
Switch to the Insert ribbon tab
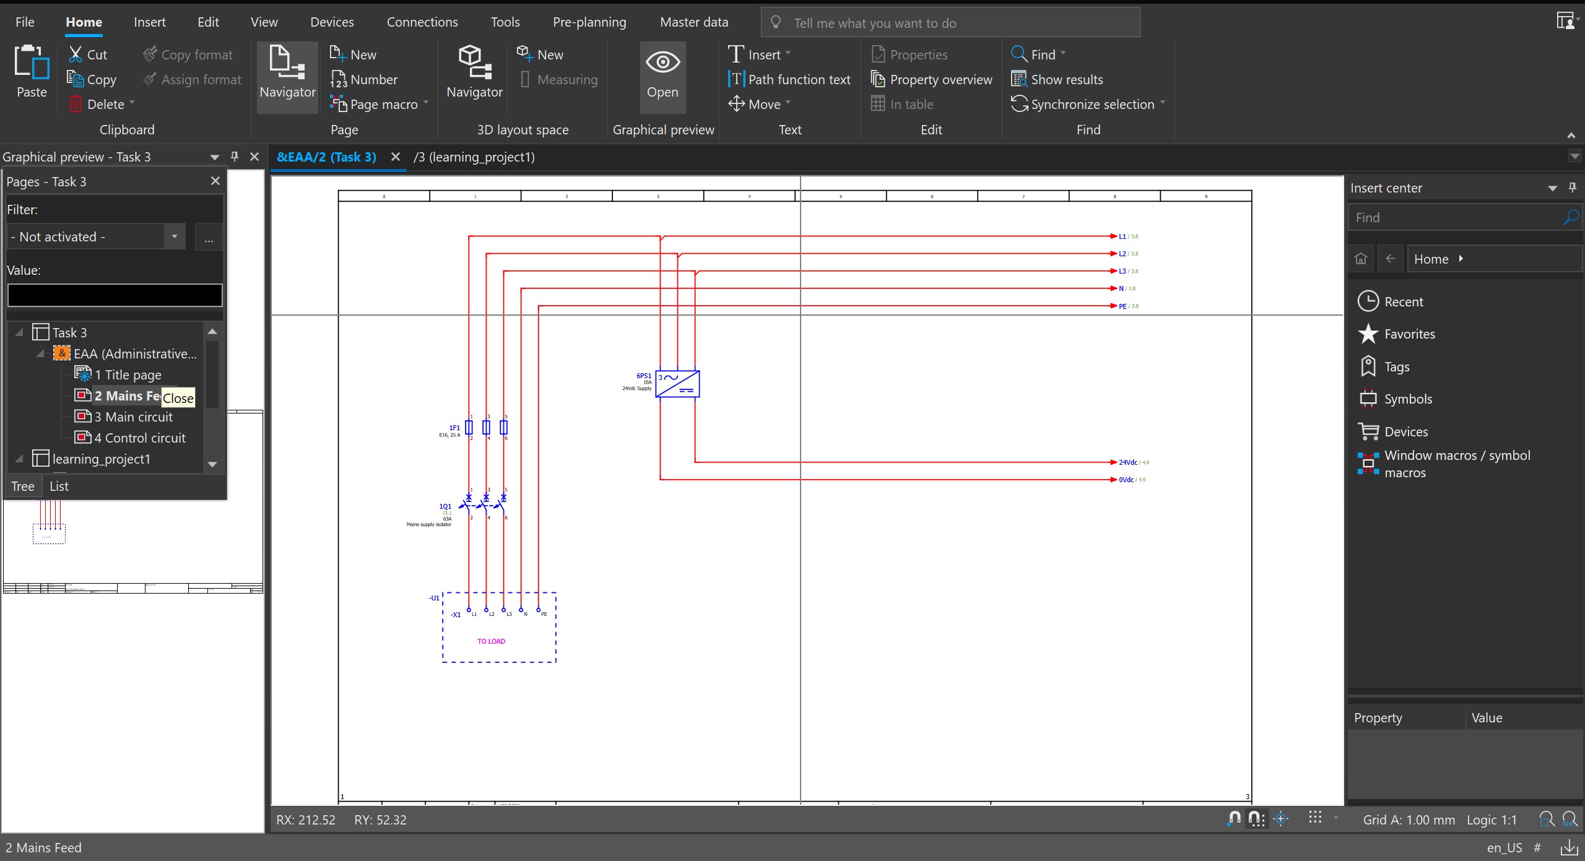click(149, 22)
